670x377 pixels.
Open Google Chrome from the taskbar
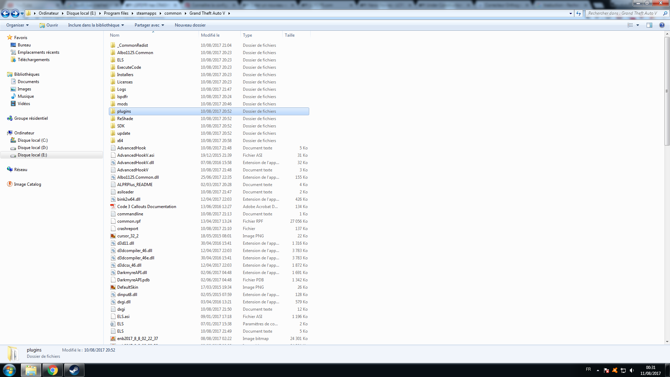point(53,370)
